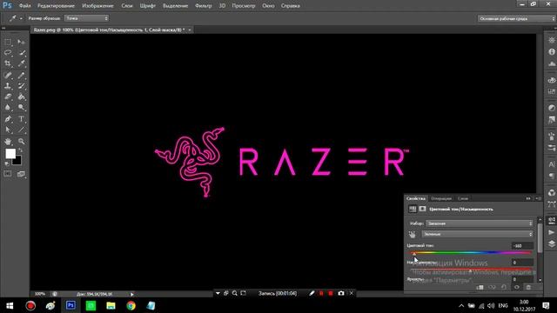Click the background black color swatch
The height and width of the screenshot is (313, 557).
pyautogui.click(x=17, y=162)
